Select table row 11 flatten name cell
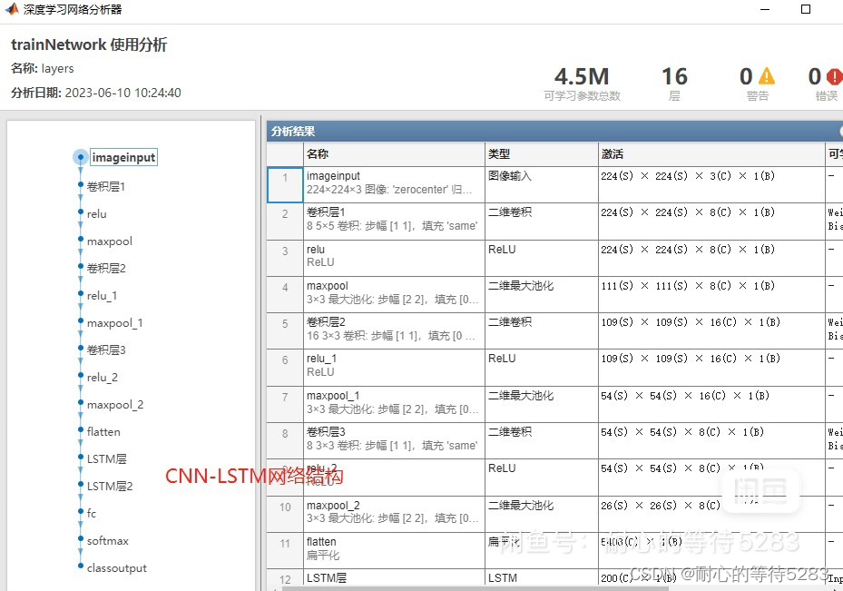 tap(394, 550)
